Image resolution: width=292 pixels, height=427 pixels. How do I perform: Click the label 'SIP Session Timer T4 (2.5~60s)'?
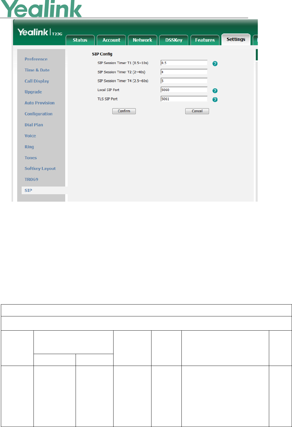click(x=123, y=81)
